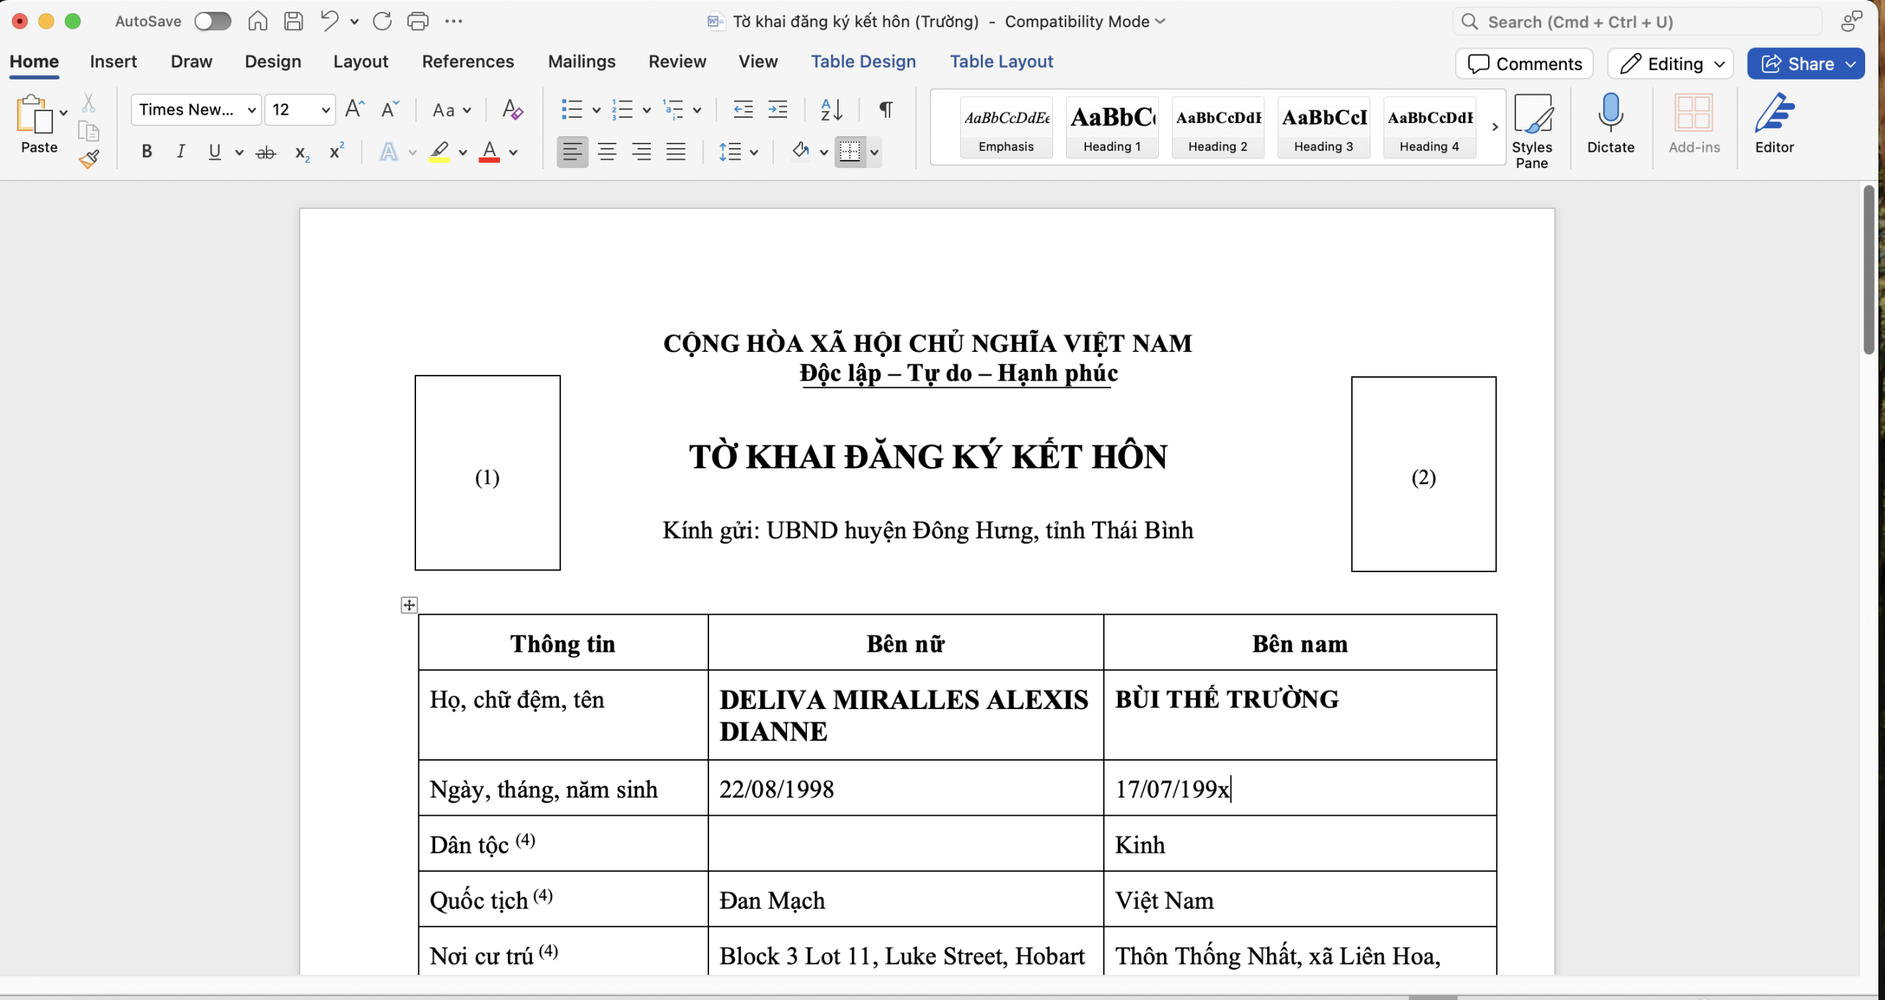Expand the styles gallery arrow

point(1495,127)
